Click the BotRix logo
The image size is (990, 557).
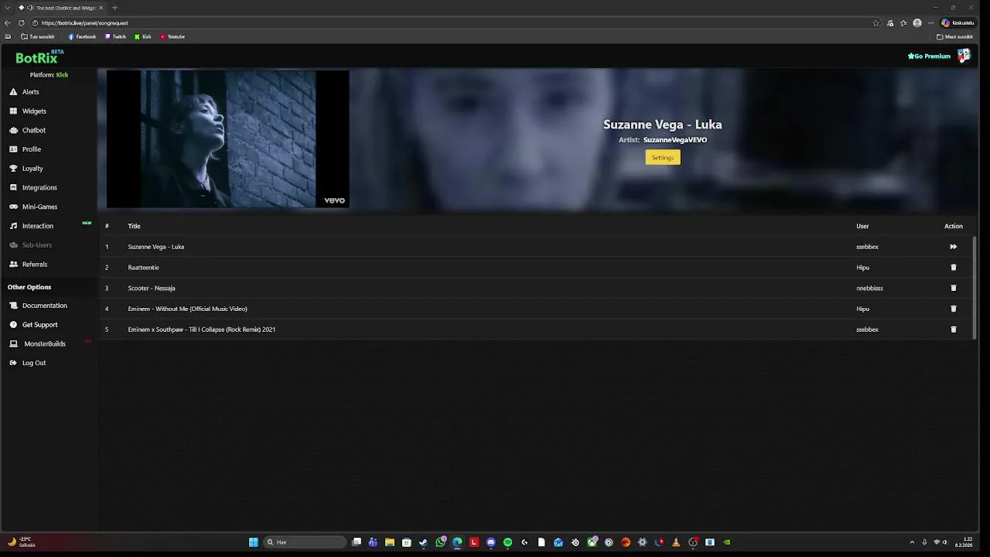click(39, 57)
